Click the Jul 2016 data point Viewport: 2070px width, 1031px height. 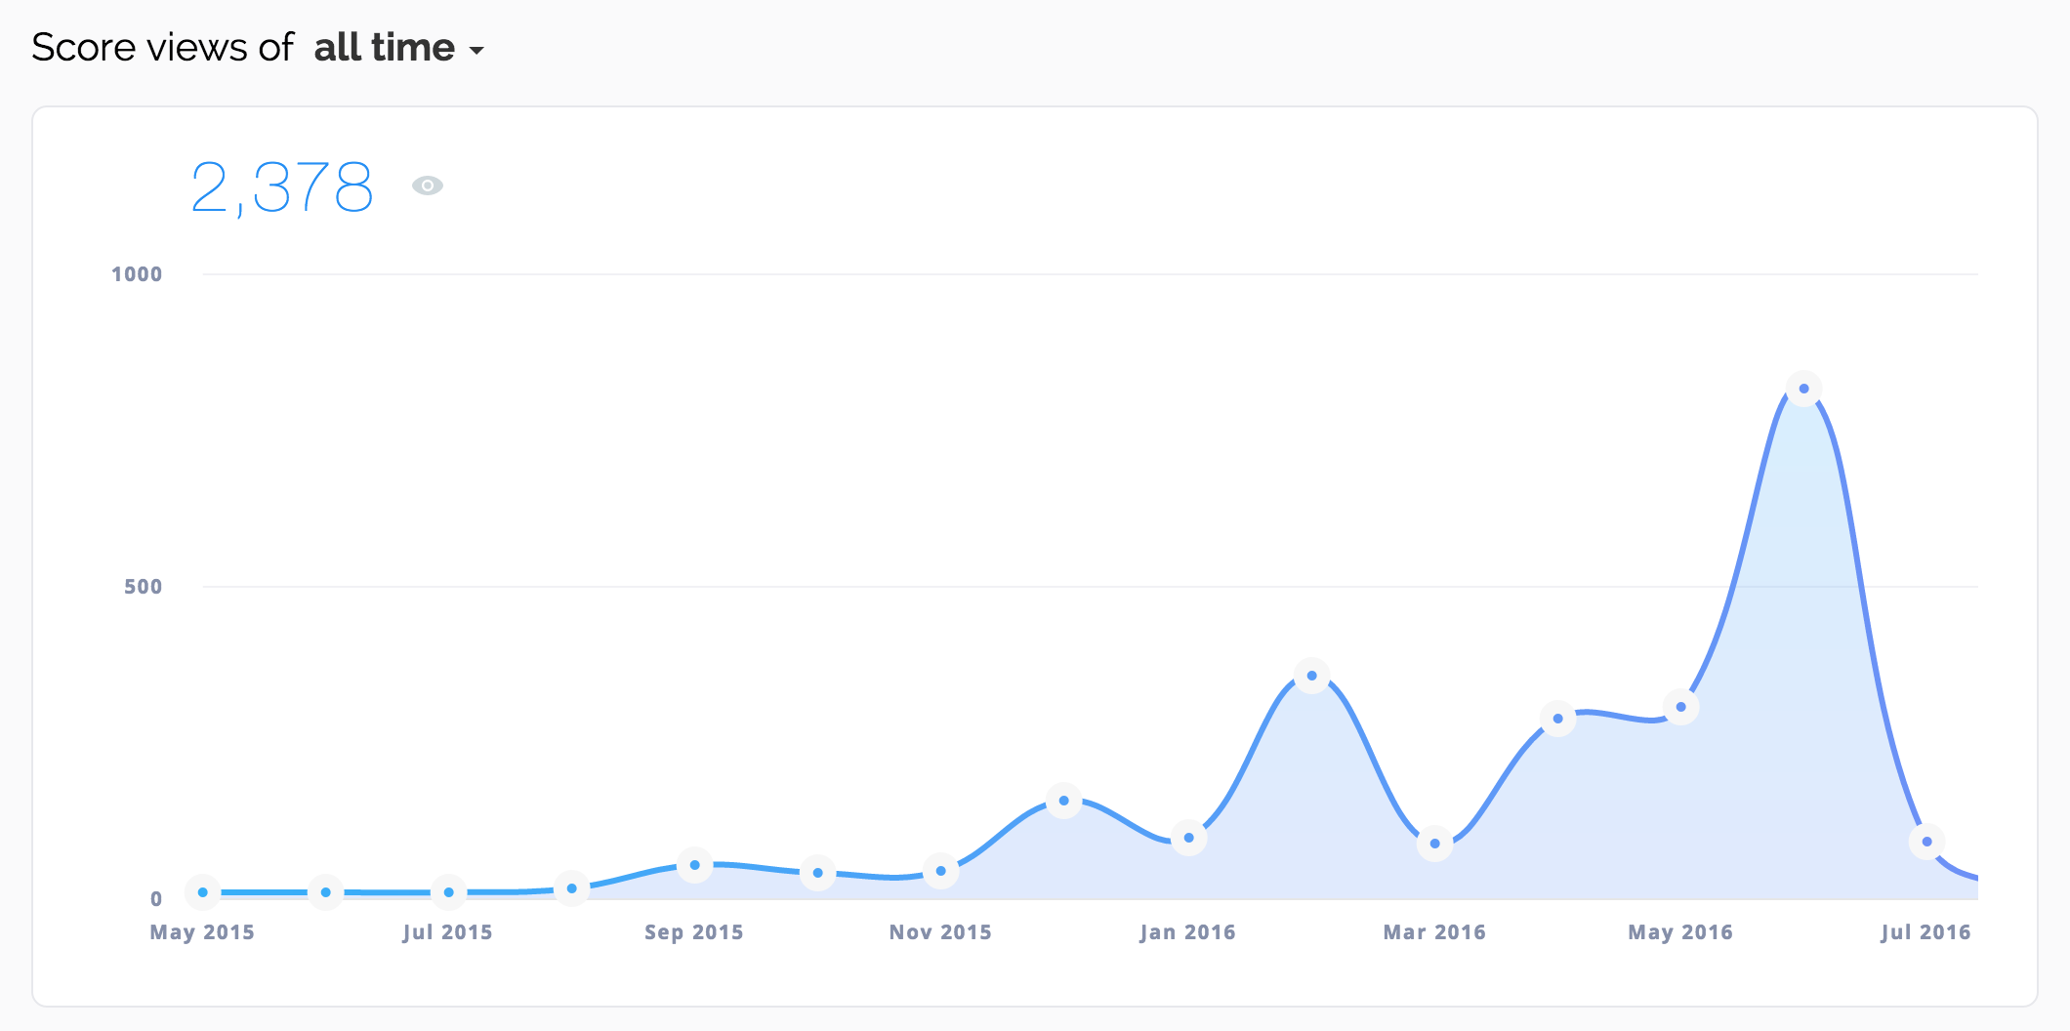pyautogui.click(x=1927, y=842)
